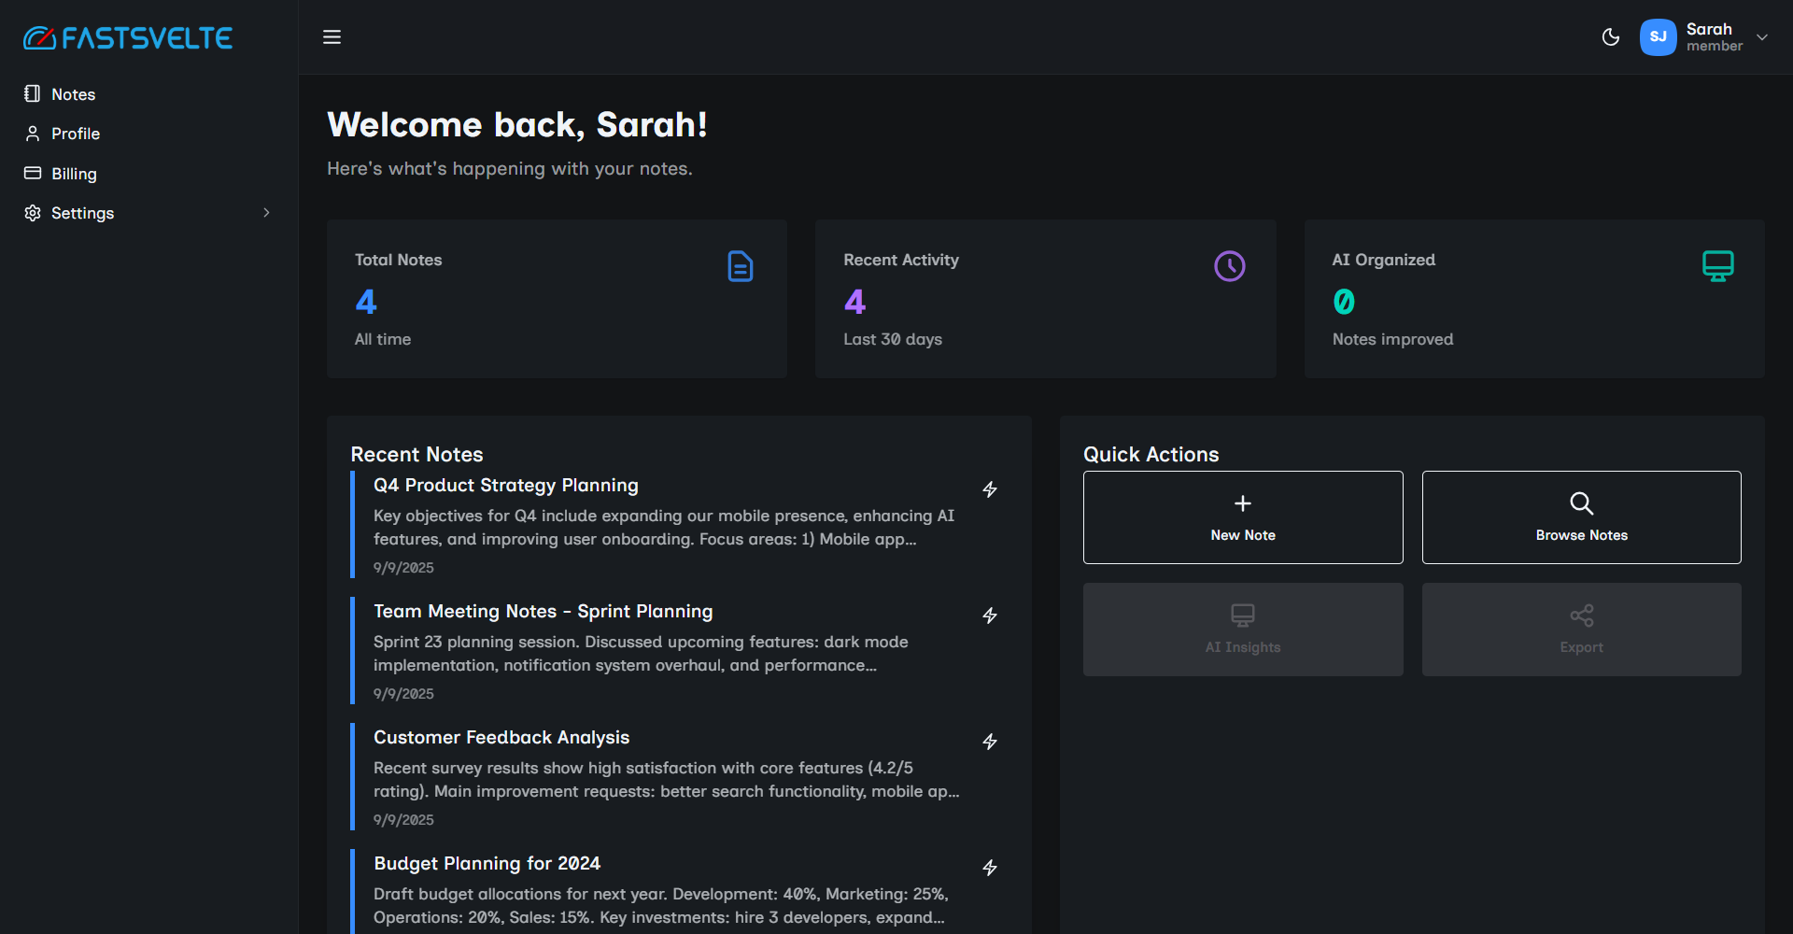Open Billing in the sidebar

pyautogui.click(x=74, y=174)
